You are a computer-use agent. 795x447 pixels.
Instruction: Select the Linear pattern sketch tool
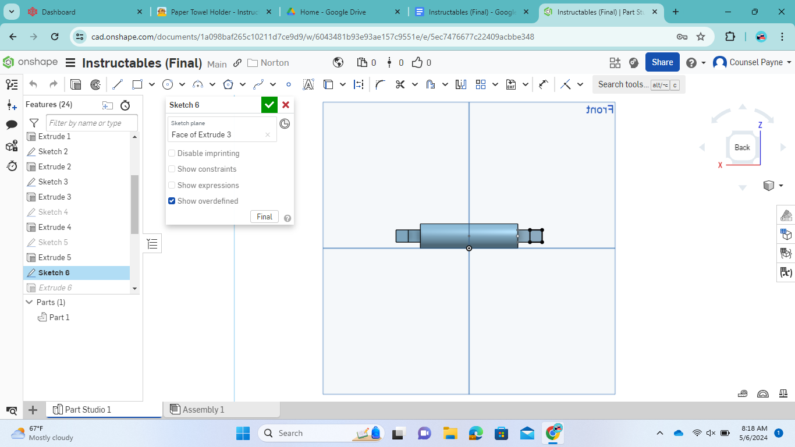coord(481,84)
